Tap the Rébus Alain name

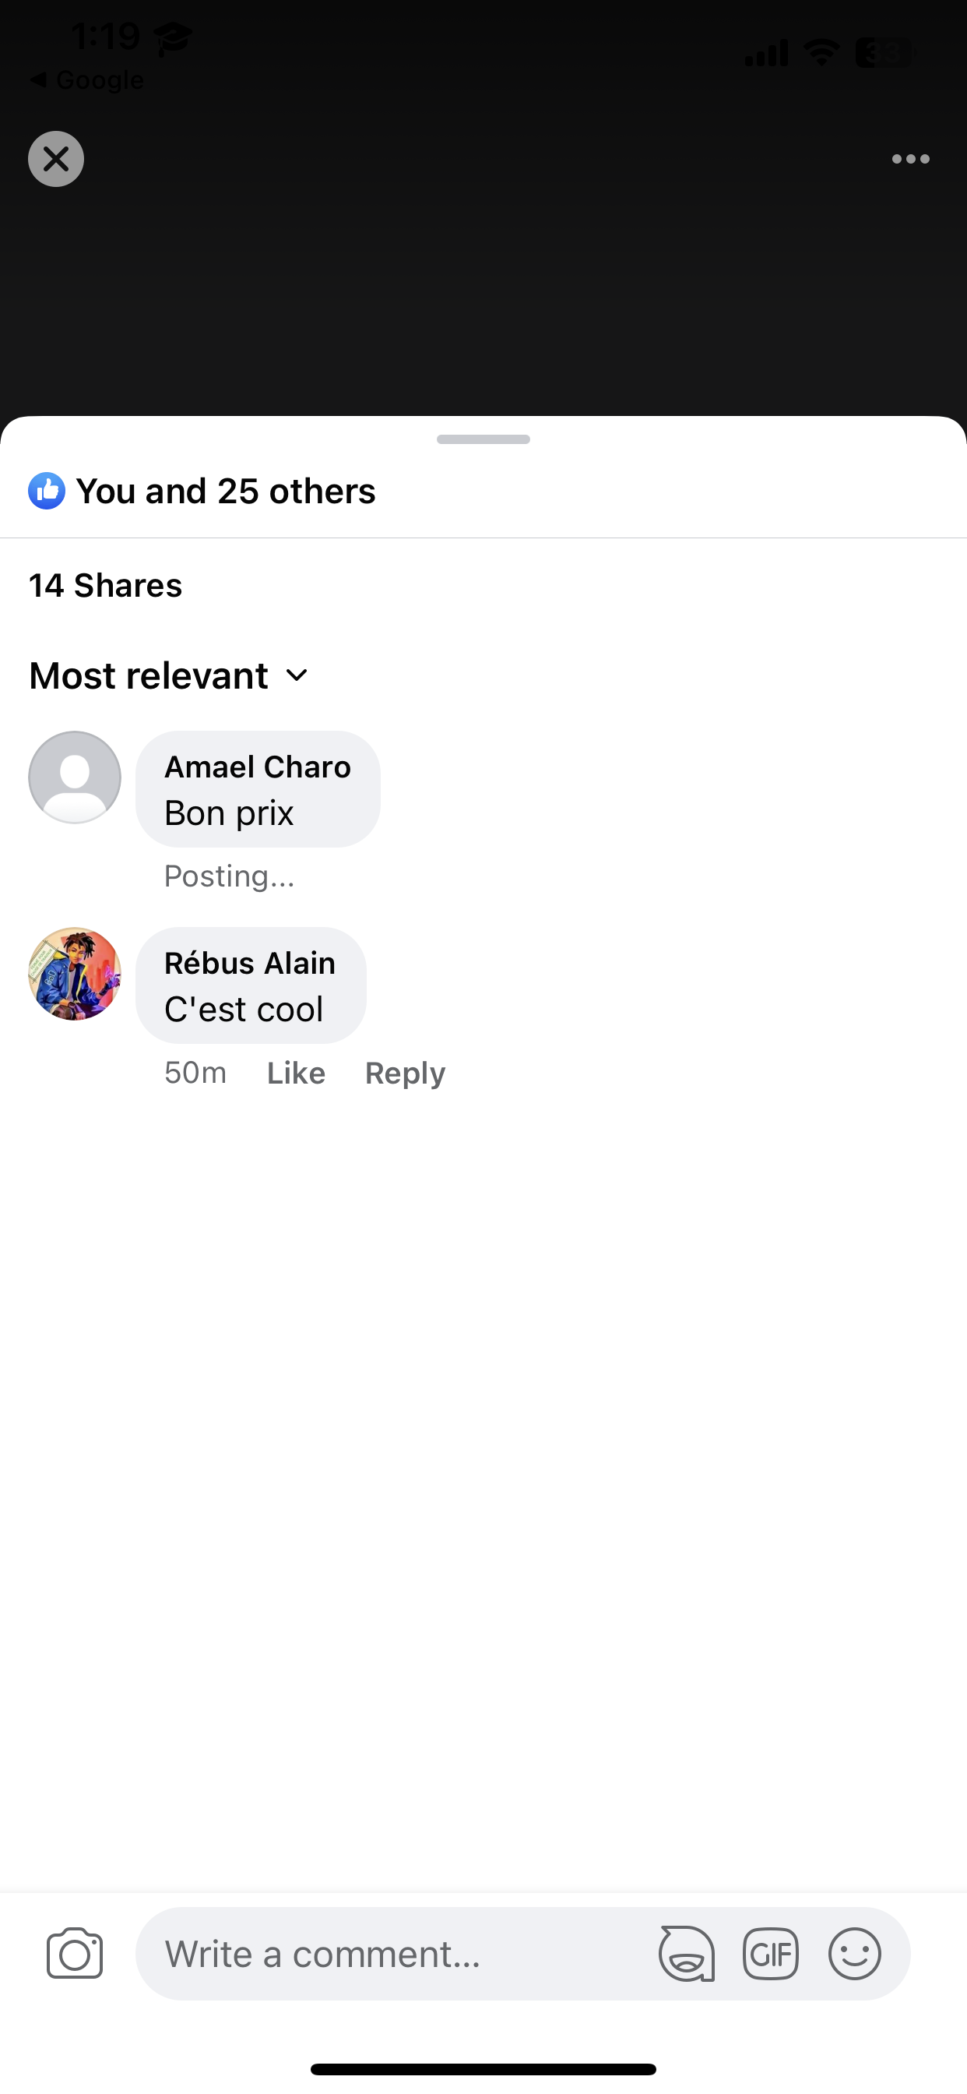click(249, 964)
